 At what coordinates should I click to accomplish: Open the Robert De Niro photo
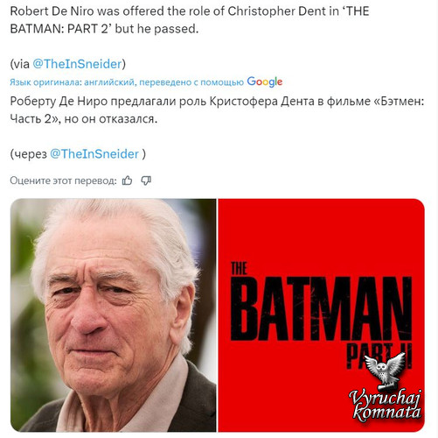[114, 315]
